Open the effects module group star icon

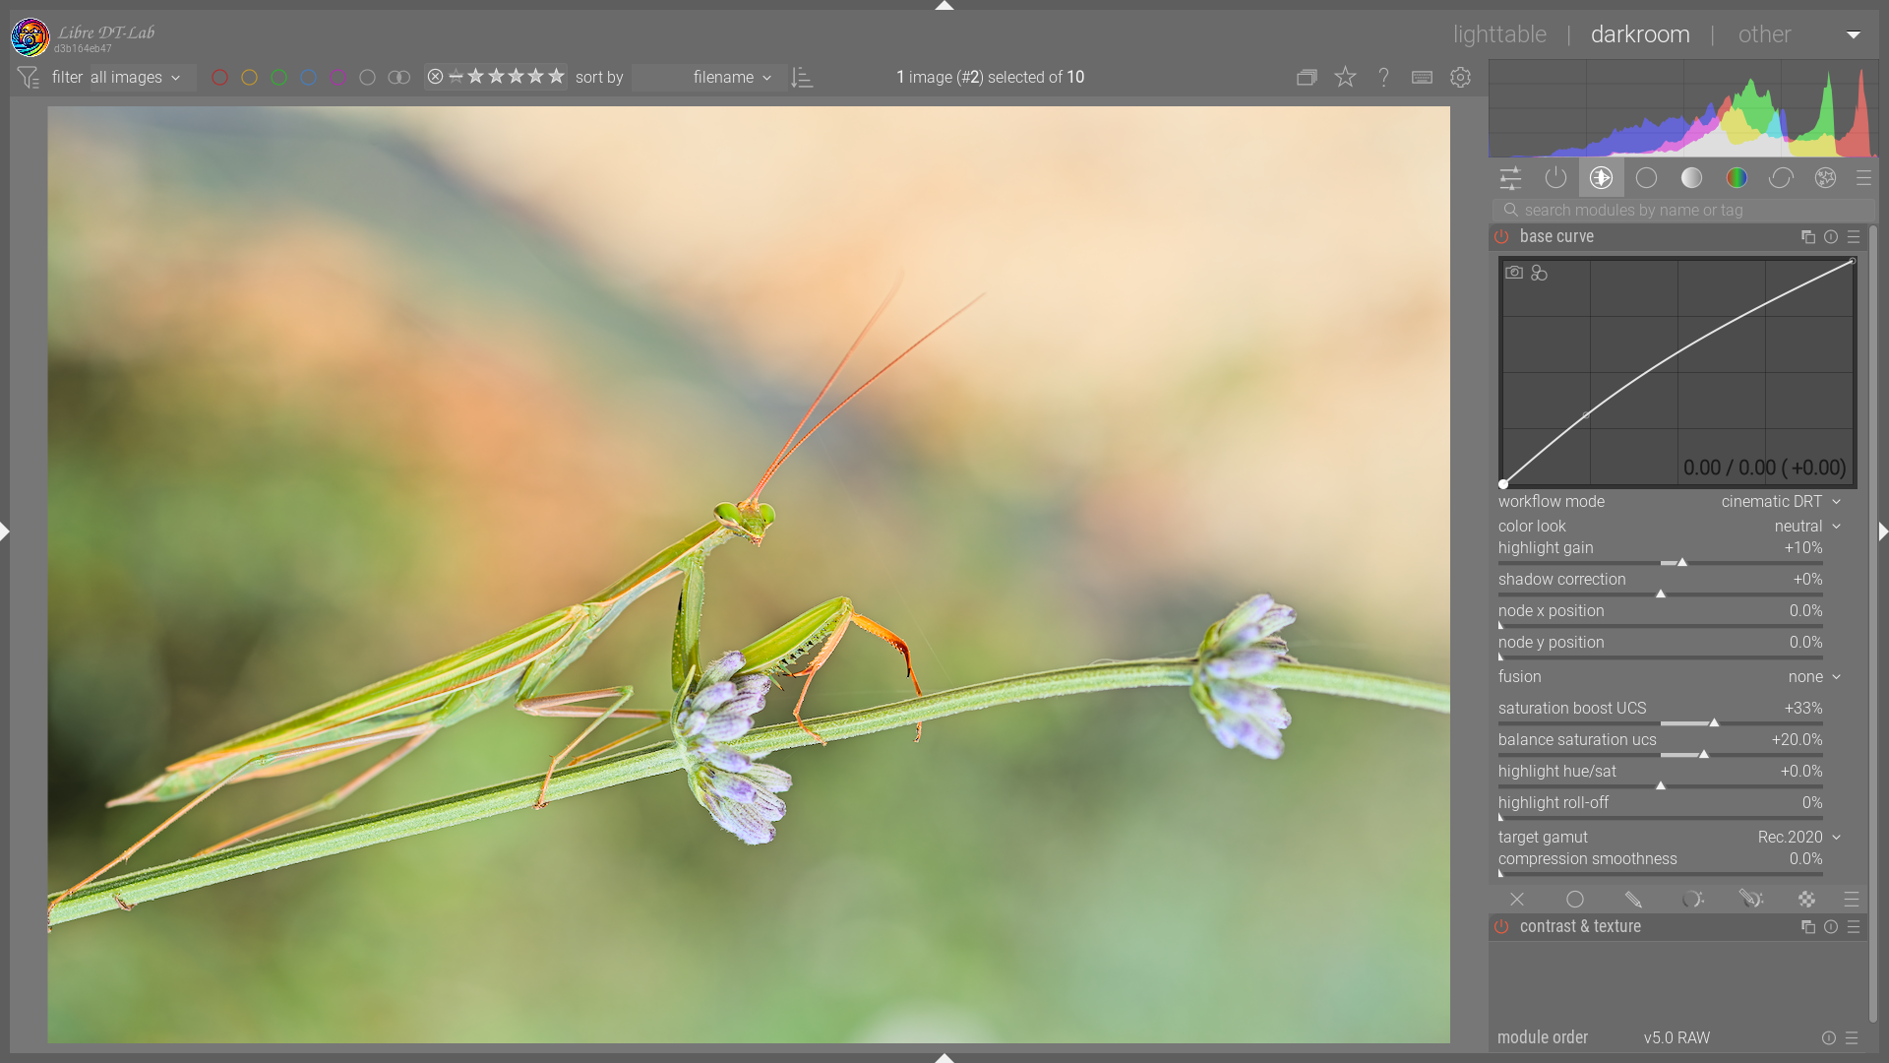[1826, 178]
